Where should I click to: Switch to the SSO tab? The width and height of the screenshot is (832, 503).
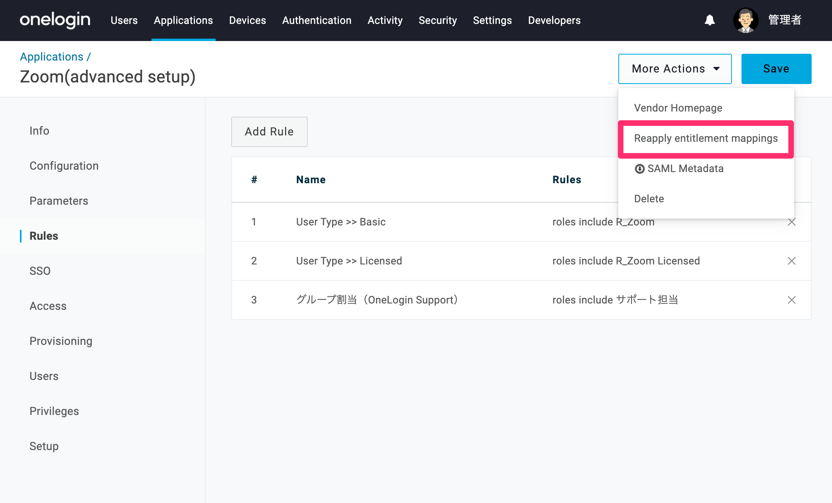click(x=40, y=271)
